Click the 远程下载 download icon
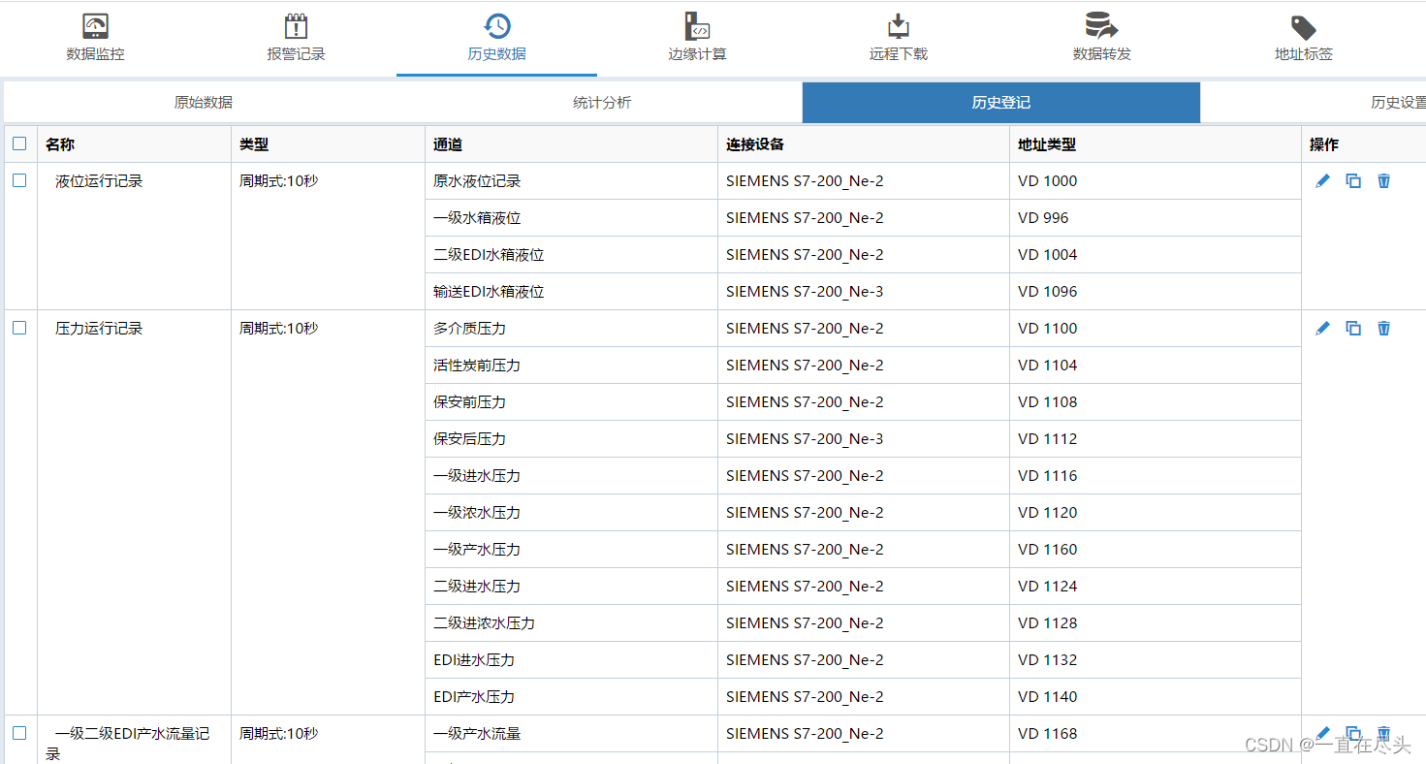 pos(899,26)
